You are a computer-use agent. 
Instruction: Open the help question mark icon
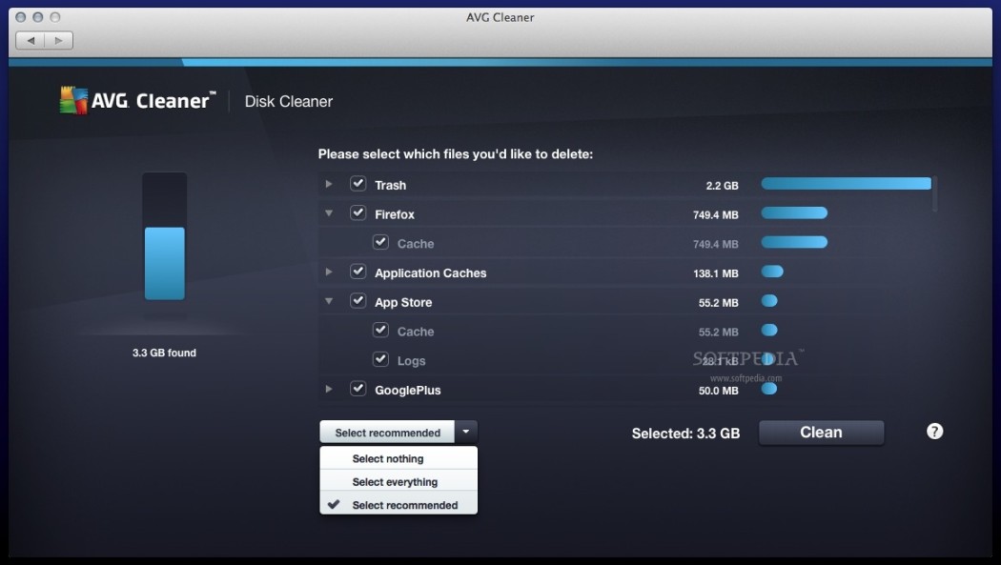click(934, 432)
